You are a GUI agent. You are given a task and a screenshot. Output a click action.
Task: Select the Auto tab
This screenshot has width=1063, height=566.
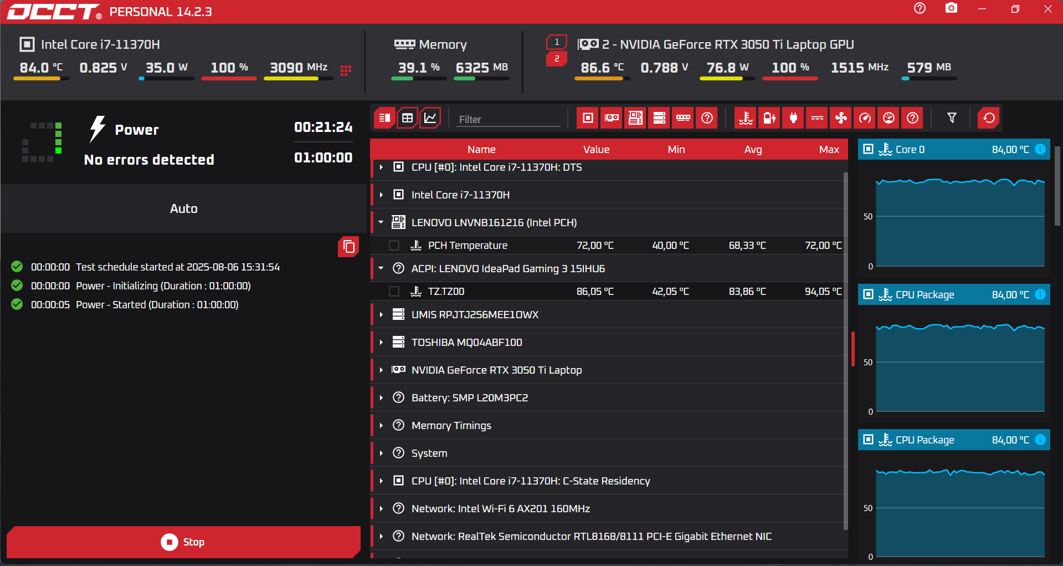pyautogui.click(x=183, y=208)
